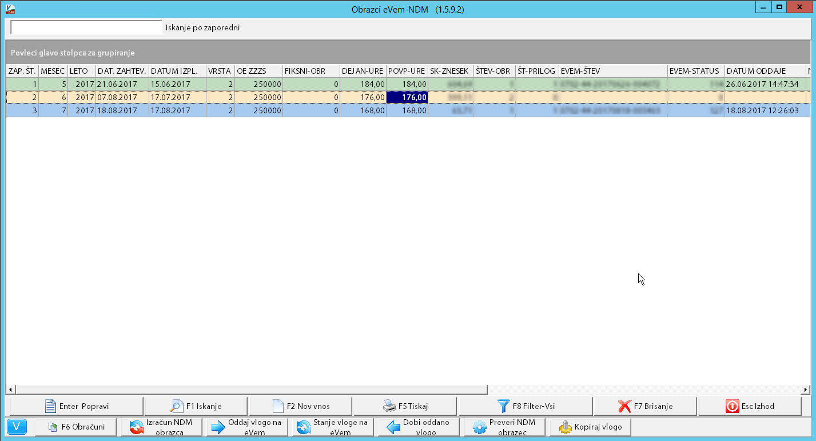
Task: Print using the F5 Tiskaj button
Action: (405, 406)
